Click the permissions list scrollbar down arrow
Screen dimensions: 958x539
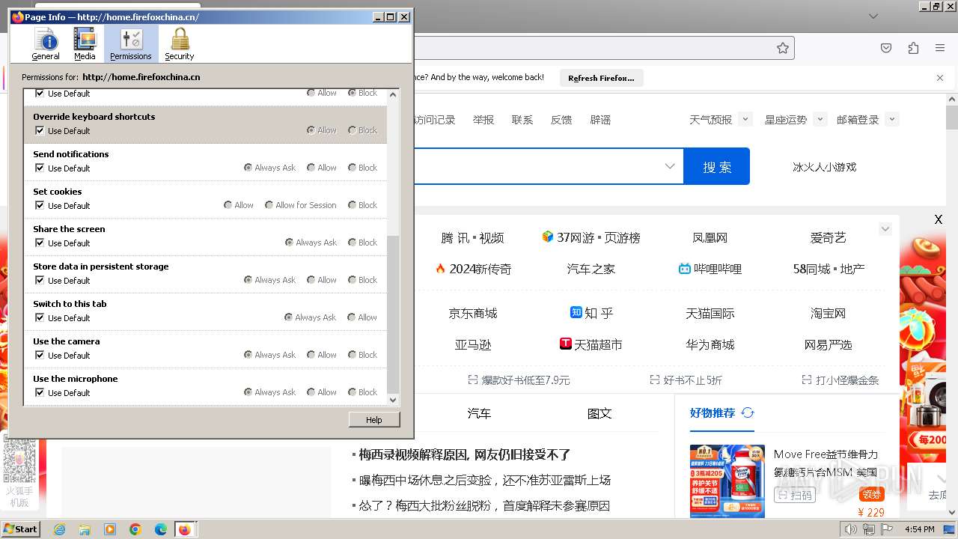point(393,400)
